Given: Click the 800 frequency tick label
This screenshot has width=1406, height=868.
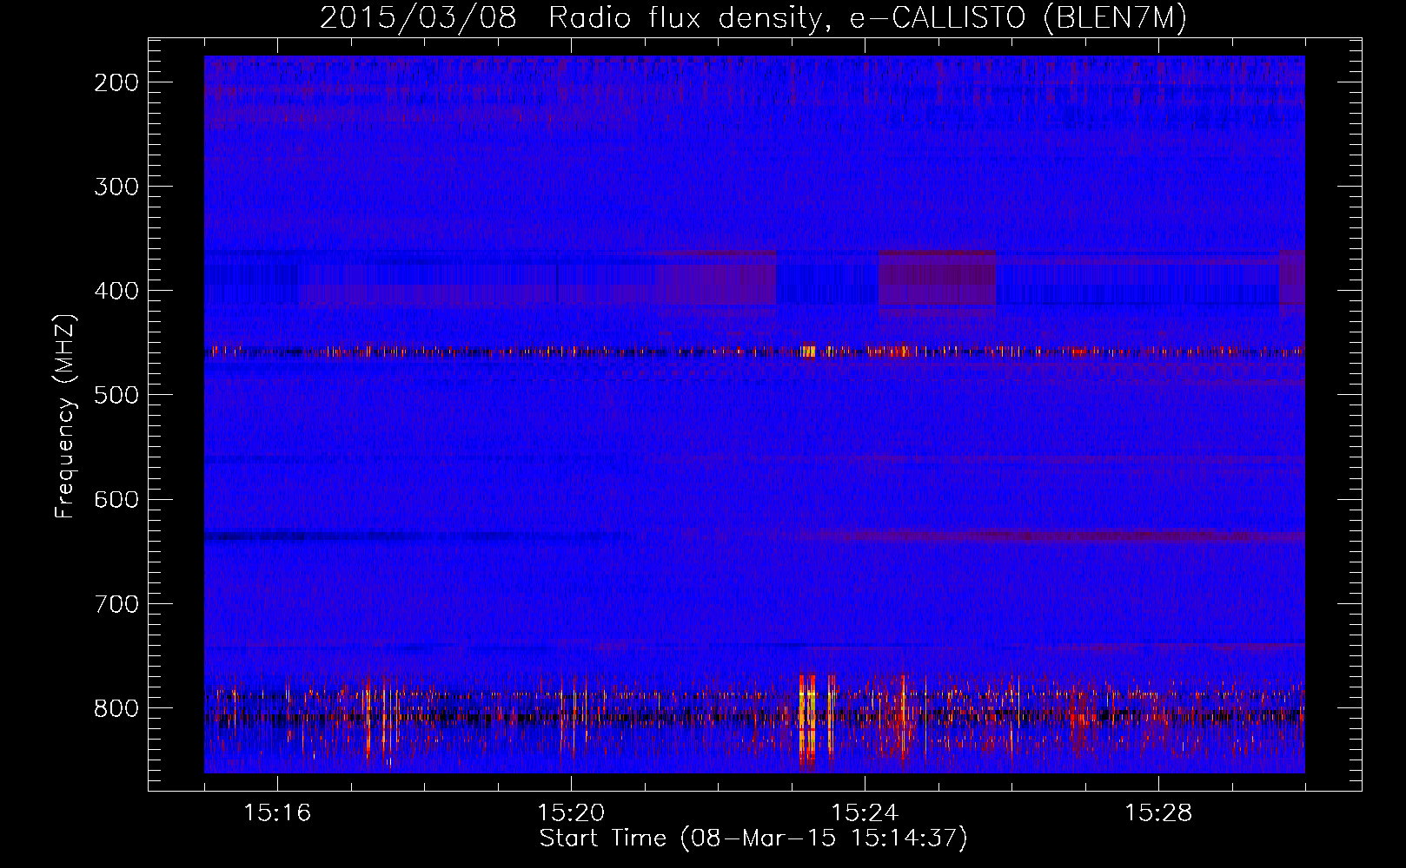Looking at the screenshot, I should [x=116, y=707].
